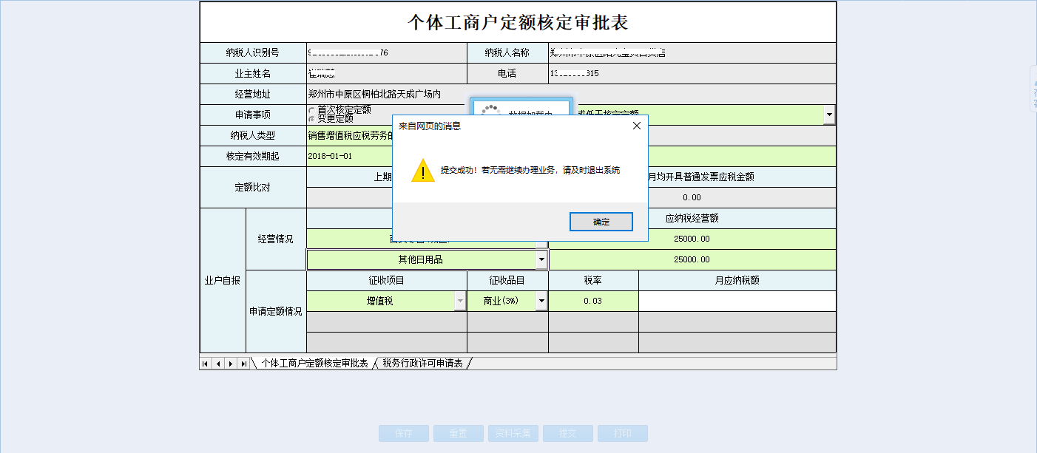Go to previous sheet using arrow icon
The width and height of the screenshot is (1037, 453).
pyautogui.click(x=218, y=364)
